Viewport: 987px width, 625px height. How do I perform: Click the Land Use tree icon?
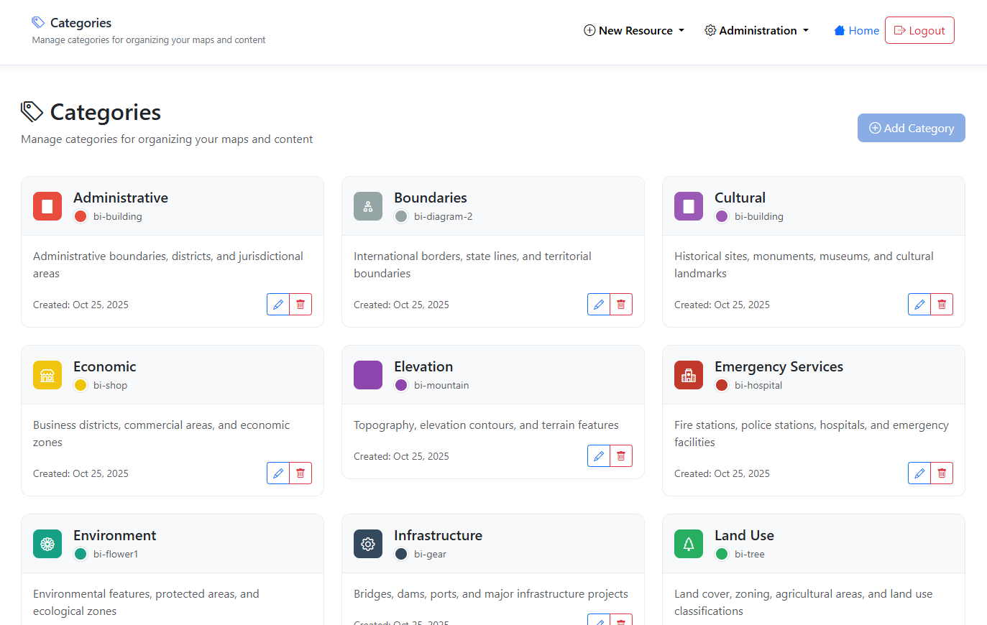[689, 544]
